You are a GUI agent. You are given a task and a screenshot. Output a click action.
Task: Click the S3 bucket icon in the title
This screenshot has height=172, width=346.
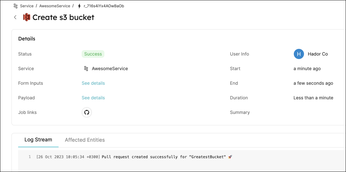pos(27,17)
